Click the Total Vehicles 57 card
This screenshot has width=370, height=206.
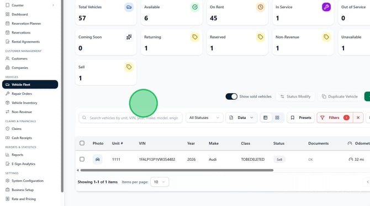105,13
